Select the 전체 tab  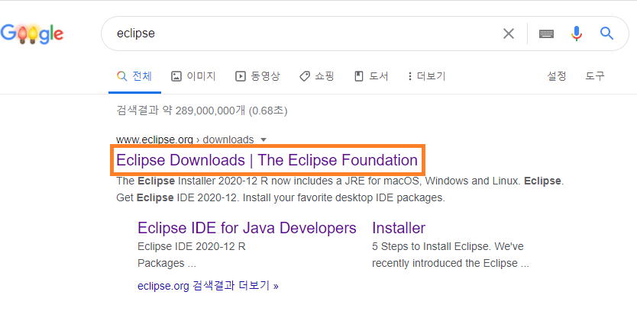click(x=134, y=76)
